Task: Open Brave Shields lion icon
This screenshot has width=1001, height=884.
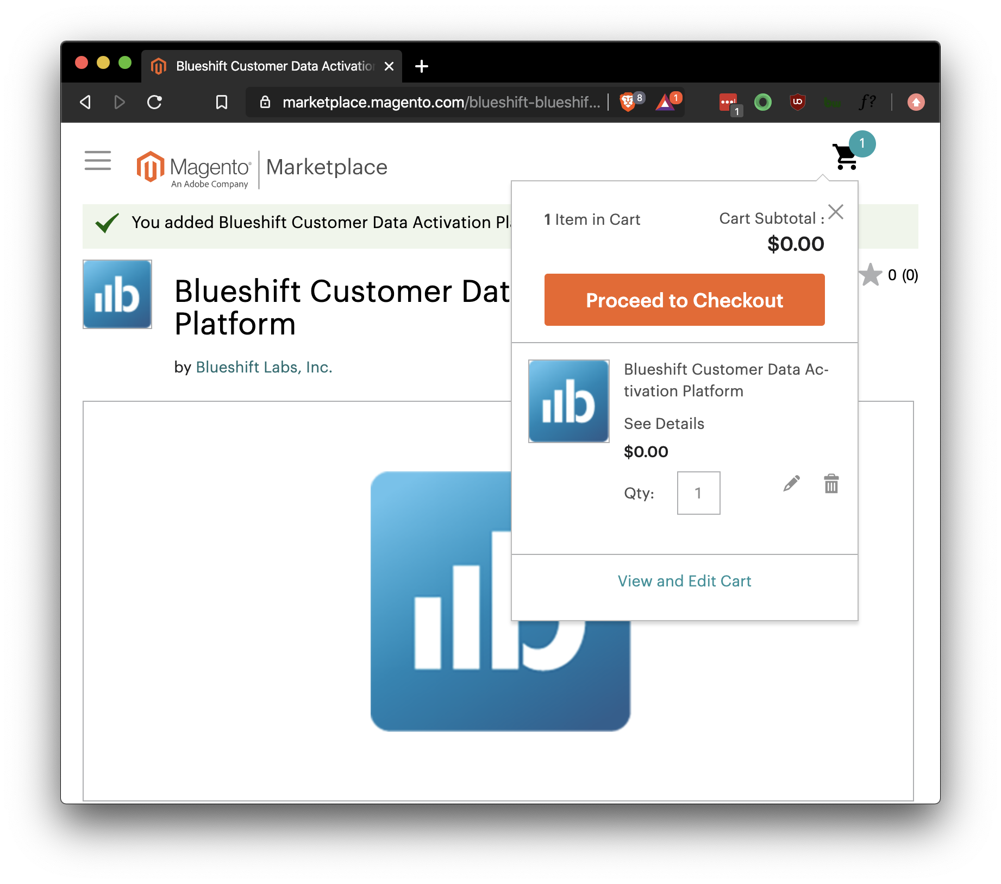Action: click(628, 102)
